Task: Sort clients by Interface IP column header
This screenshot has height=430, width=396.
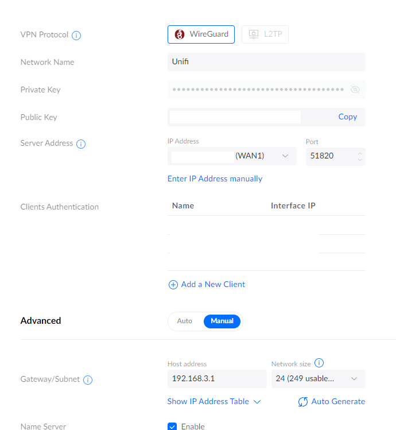Action: tap(293, 206)
